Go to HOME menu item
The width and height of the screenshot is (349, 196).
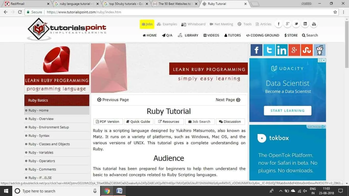[x=150, y=35]
